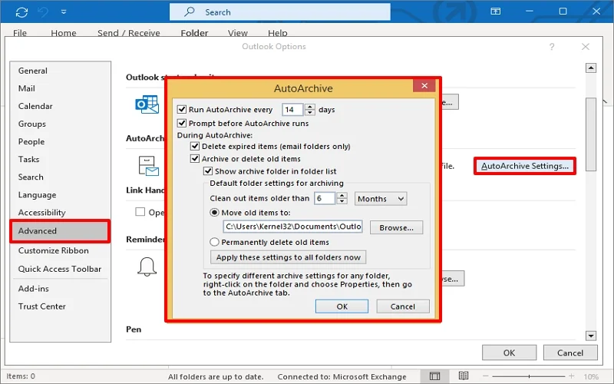Select Advanced in options sidebar
The image size is (614, 384).
pos(60,231)
